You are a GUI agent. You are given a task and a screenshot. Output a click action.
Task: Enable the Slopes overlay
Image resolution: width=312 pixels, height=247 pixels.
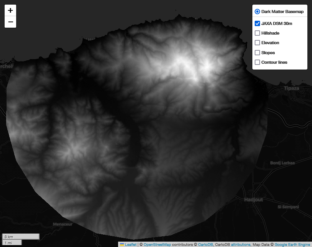257,52
